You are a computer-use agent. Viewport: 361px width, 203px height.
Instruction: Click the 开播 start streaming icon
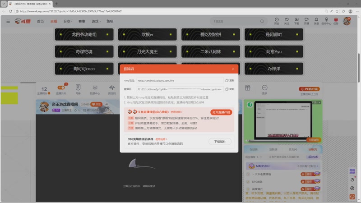tap(306, 21)
